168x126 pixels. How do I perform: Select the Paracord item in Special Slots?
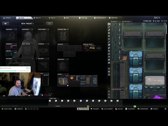[x=92, y=48]
